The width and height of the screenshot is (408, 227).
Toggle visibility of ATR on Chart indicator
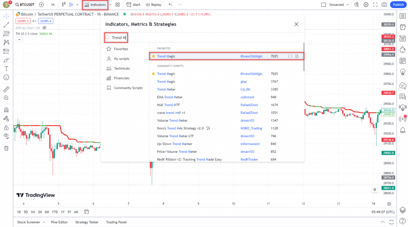[45, 28]
